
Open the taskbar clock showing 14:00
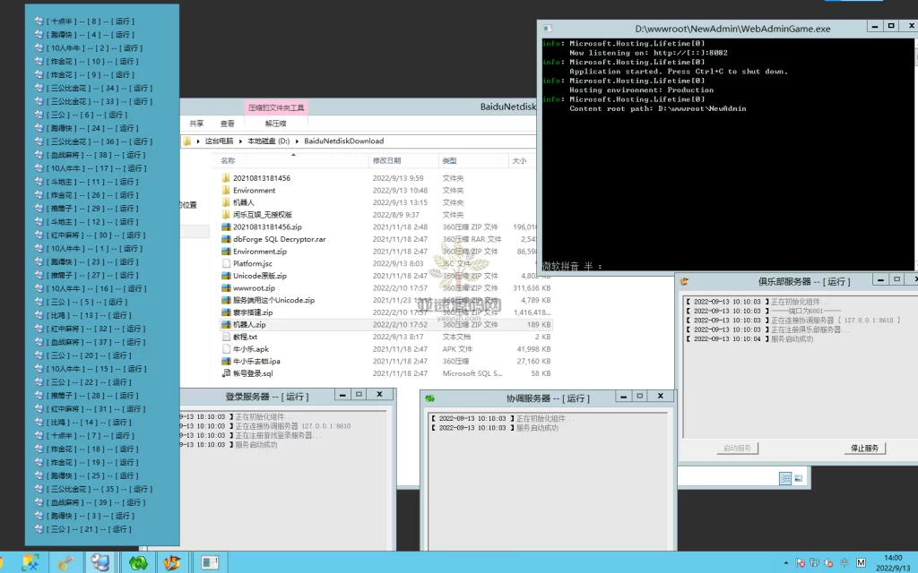893,562
